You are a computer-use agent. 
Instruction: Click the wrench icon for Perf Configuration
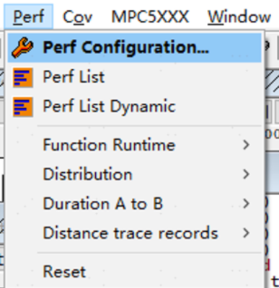(x=23, y=48)
